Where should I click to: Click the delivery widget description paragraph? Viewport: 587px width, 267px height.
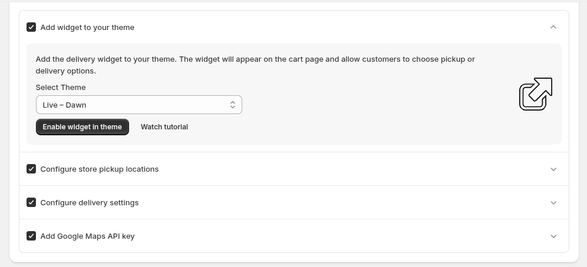tap(255, 65)
